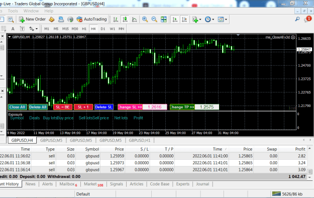Tile chart windows with grid icon

[x=164, y=19]
